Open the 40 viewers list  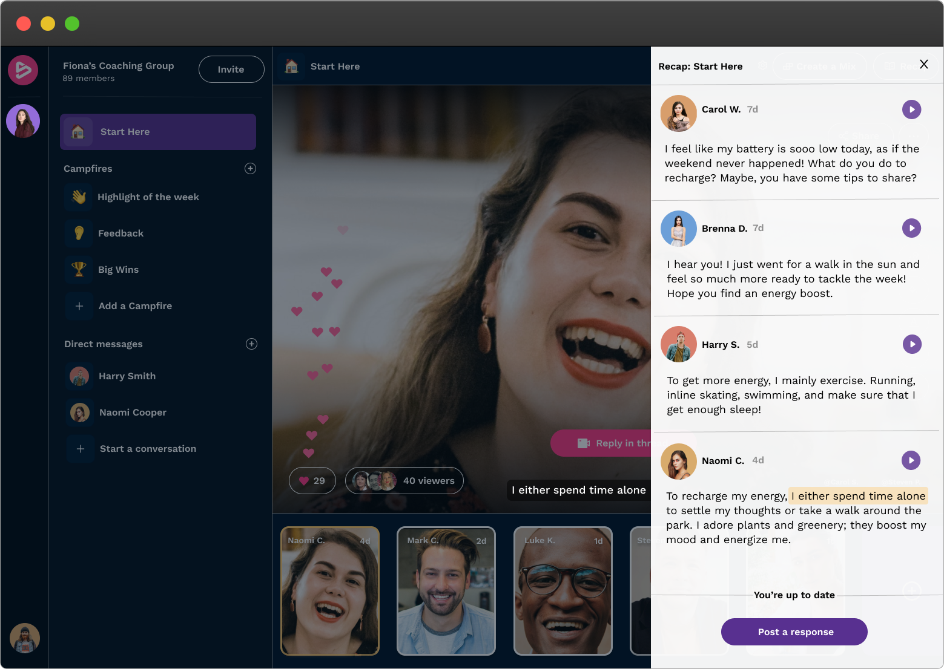pos(404,481)
